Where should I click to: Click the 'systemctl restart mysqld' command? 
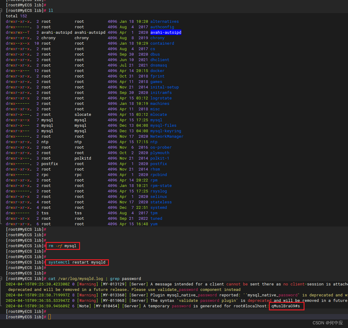click(x=77, y=262)
